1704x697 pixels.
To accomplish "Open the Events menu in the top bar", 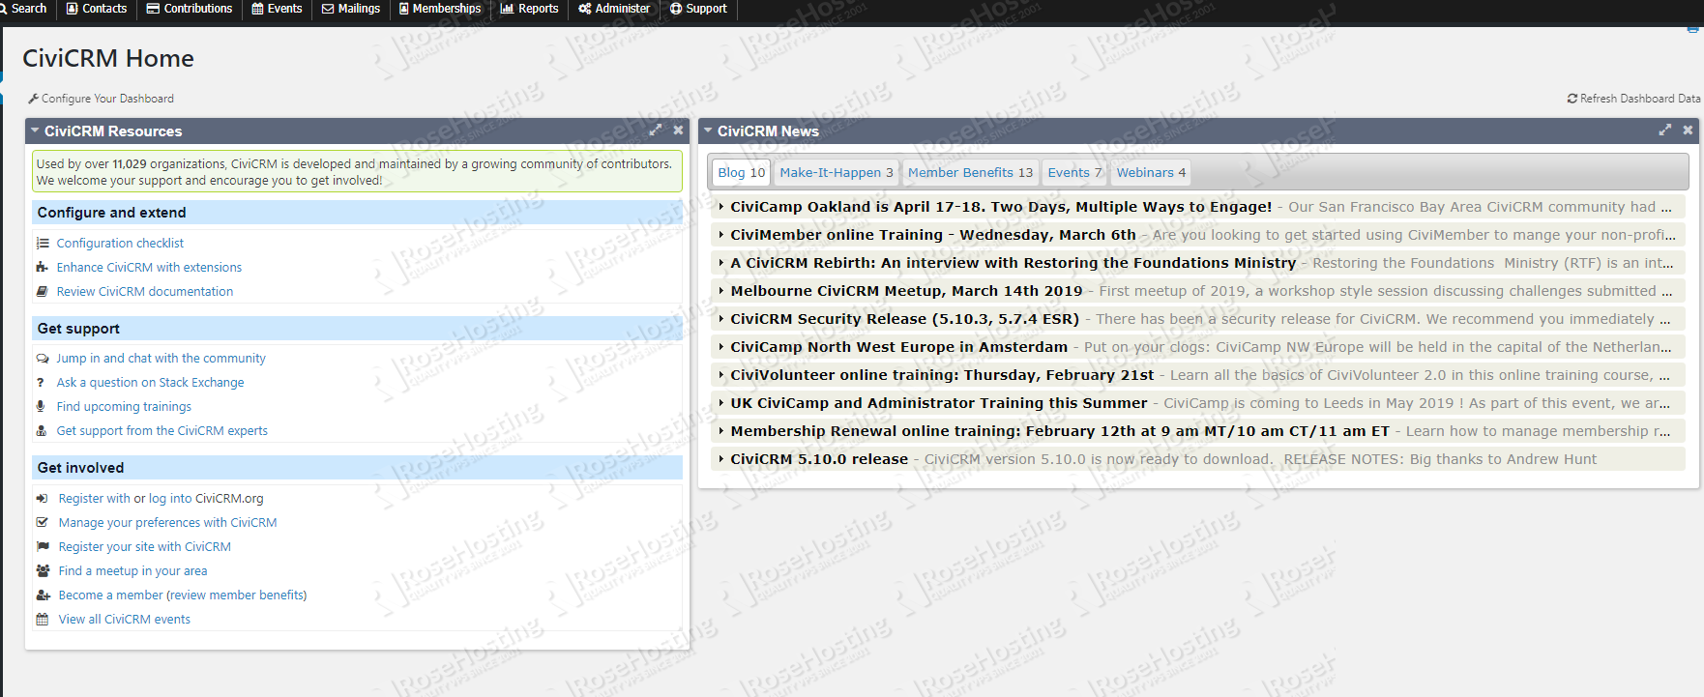I will [277, 9].
